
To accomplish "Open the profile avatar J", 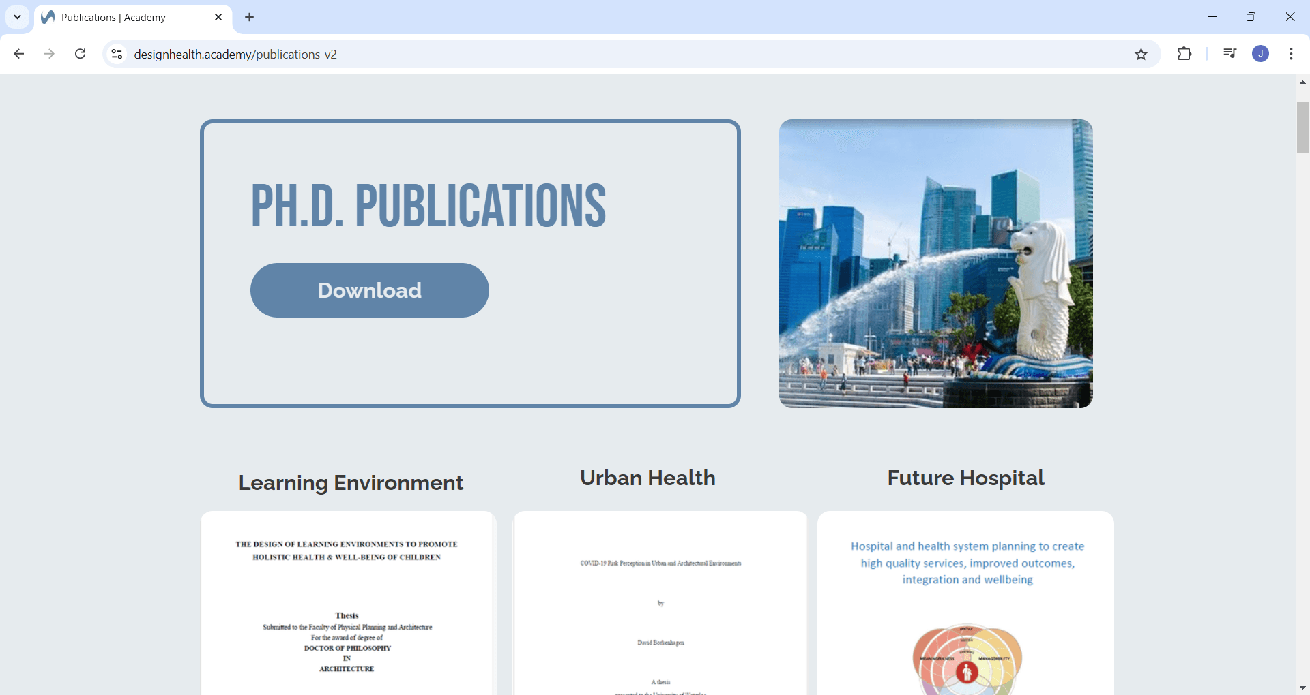I will 1260,54.
